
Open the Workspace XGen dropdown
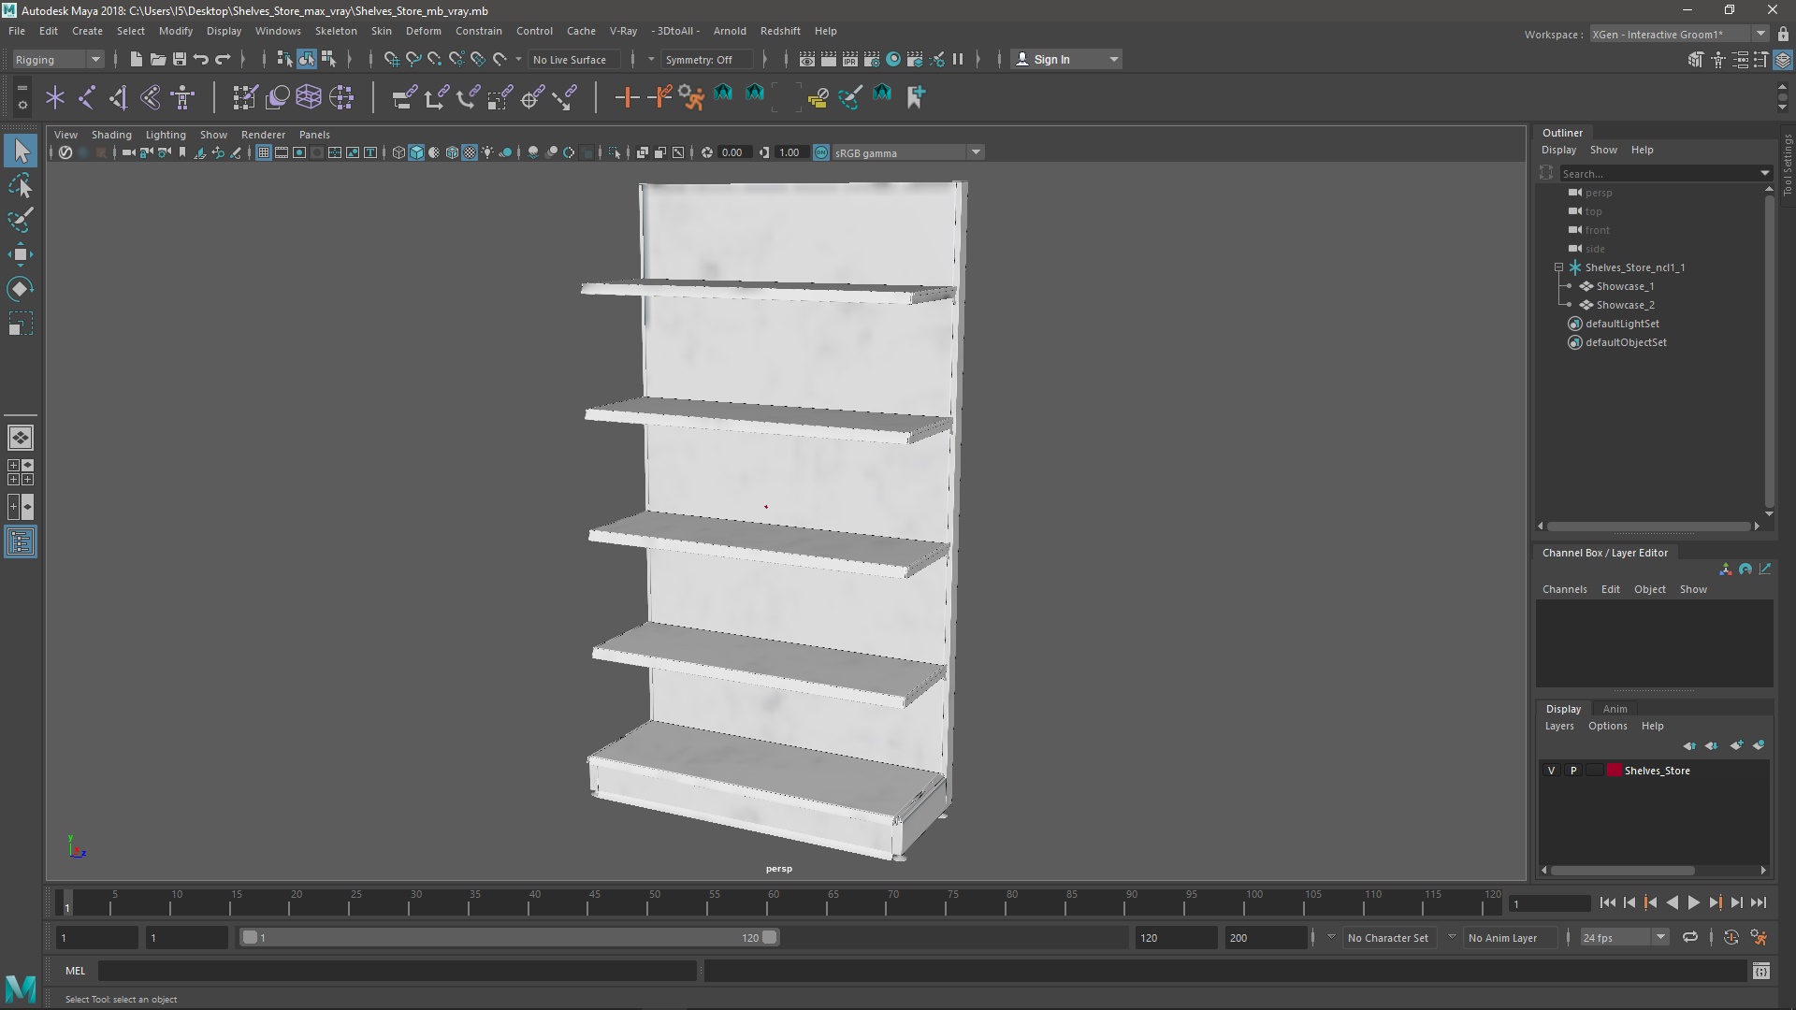1679,34
